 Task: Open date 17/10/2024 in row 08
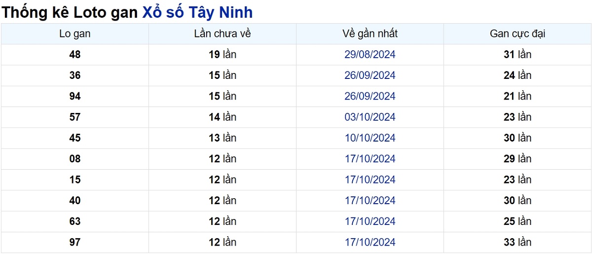click(370, 159)
